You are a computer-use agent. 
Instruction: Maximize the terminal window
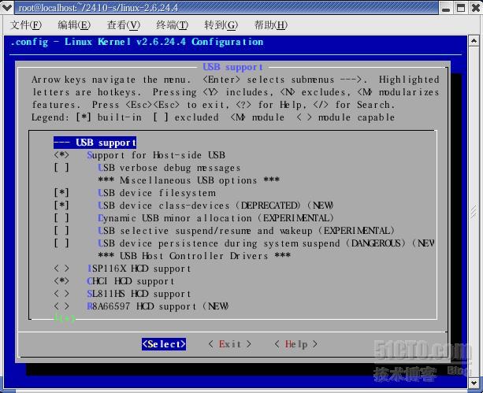tap(461, 8)
